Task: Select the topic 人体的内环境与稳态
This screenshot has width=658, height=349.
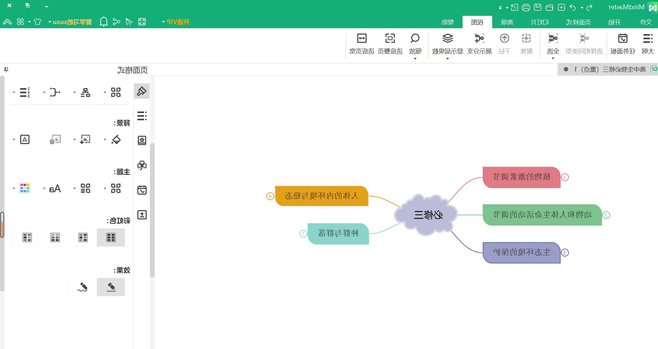Action: [x=322, y=196]
